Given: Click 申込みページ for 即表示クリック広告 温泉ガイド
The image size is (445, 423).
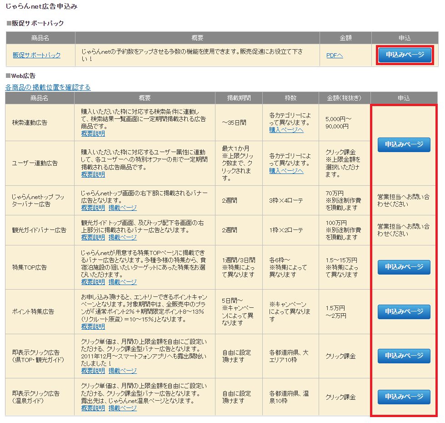Looking at the screenshot, I should (404, 397).
